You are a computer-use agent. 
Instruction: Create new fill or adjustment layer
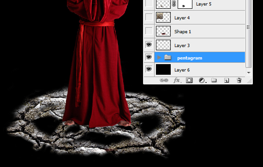(x=202, y=80)
